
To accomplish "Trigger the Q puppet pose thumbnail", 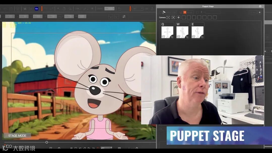I will tap(167, 32).
